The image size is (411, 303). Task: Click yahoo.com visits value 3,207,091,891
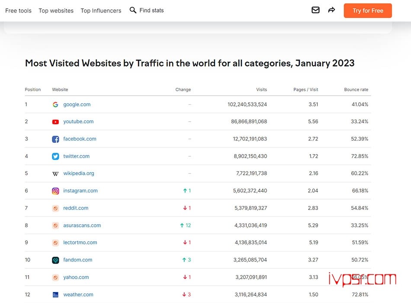[x=251, y=277]
